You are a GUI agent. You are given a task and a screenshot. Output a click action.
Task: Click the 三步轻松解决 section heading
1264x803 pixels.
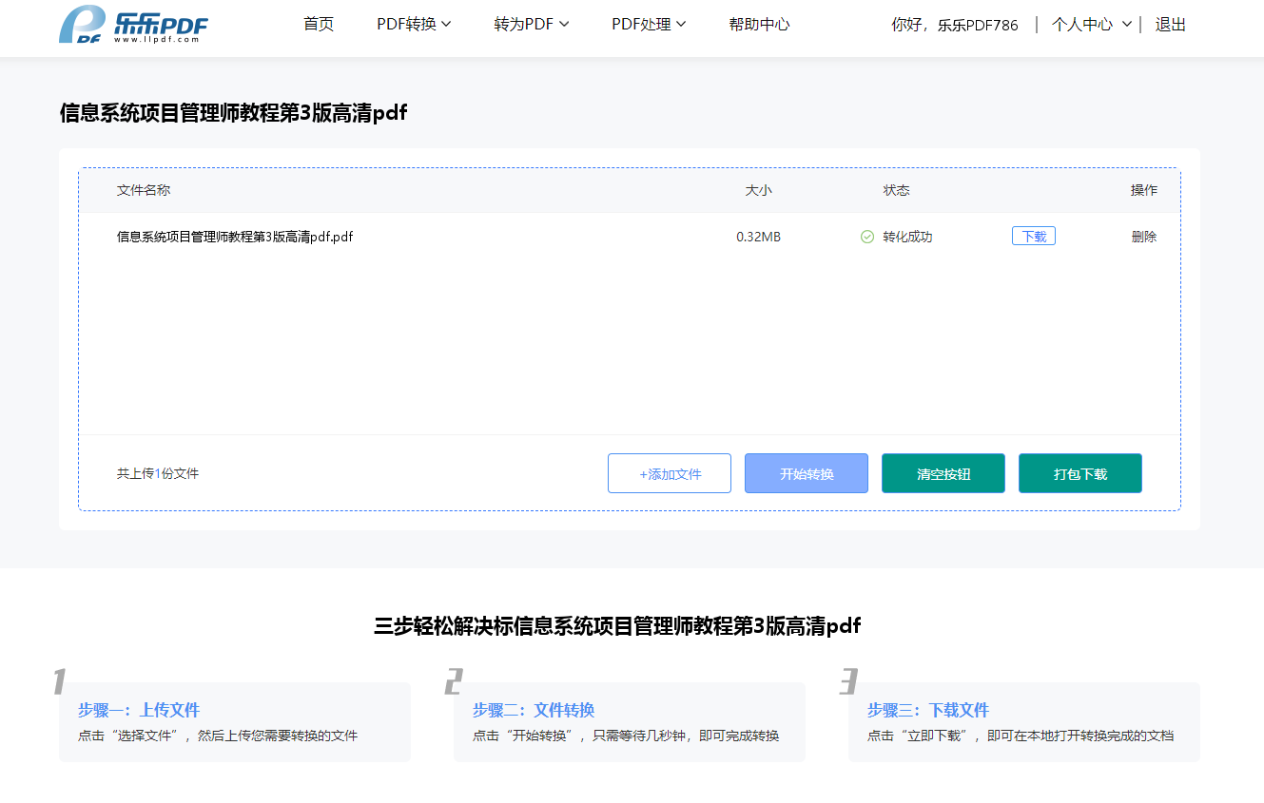pos(617,625)
